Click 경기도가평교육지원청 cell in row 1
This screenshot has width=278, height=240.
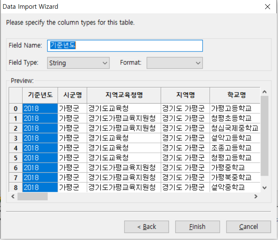(124, 118)
